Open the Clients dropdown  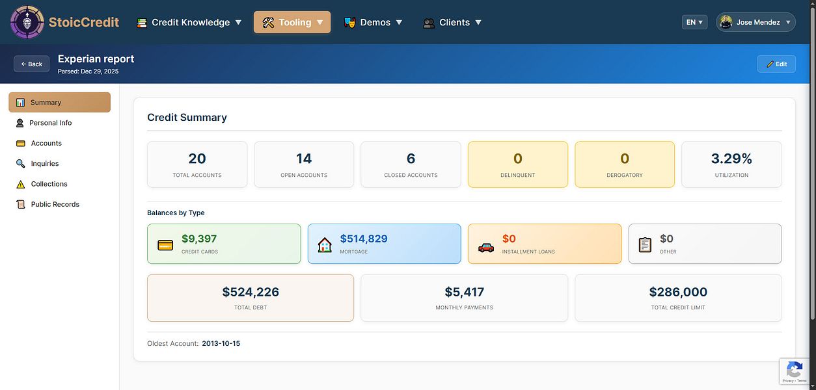click(x=452, y=21)
